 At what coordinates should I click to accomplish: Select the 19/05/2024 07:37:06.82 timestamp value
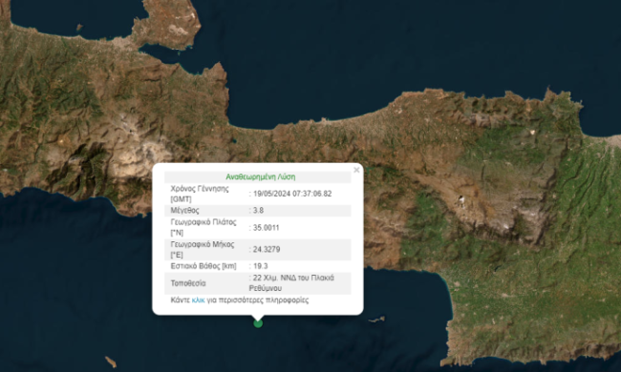(292, 194)
